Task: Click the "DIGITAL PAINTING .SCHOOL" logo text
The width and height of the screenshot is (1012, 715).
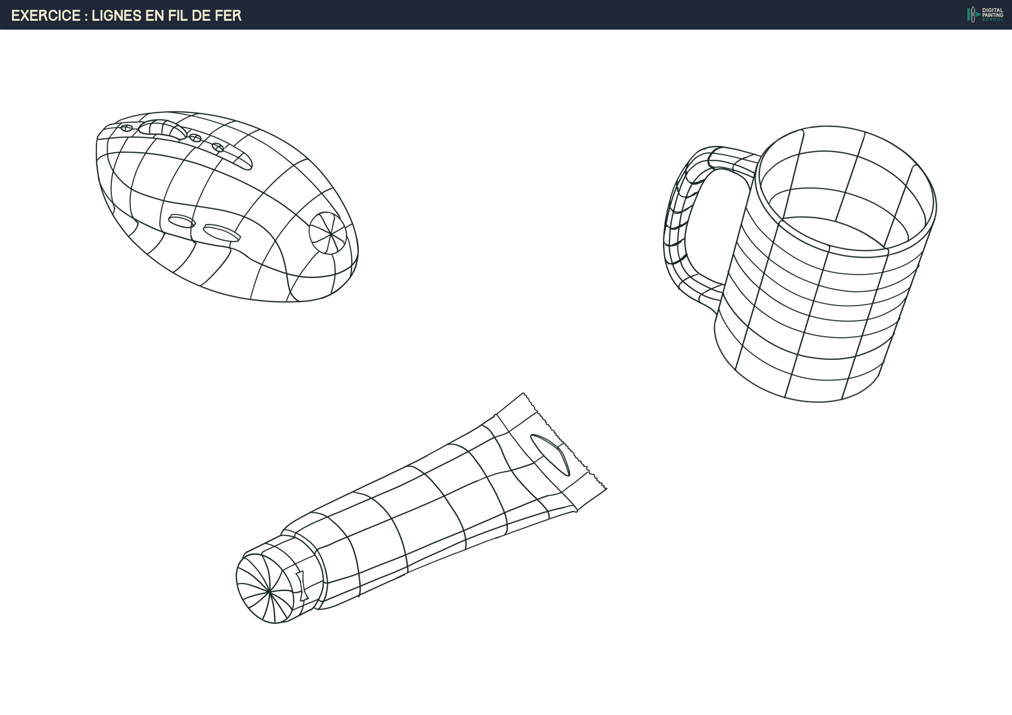Action: (x=992, y=15)
